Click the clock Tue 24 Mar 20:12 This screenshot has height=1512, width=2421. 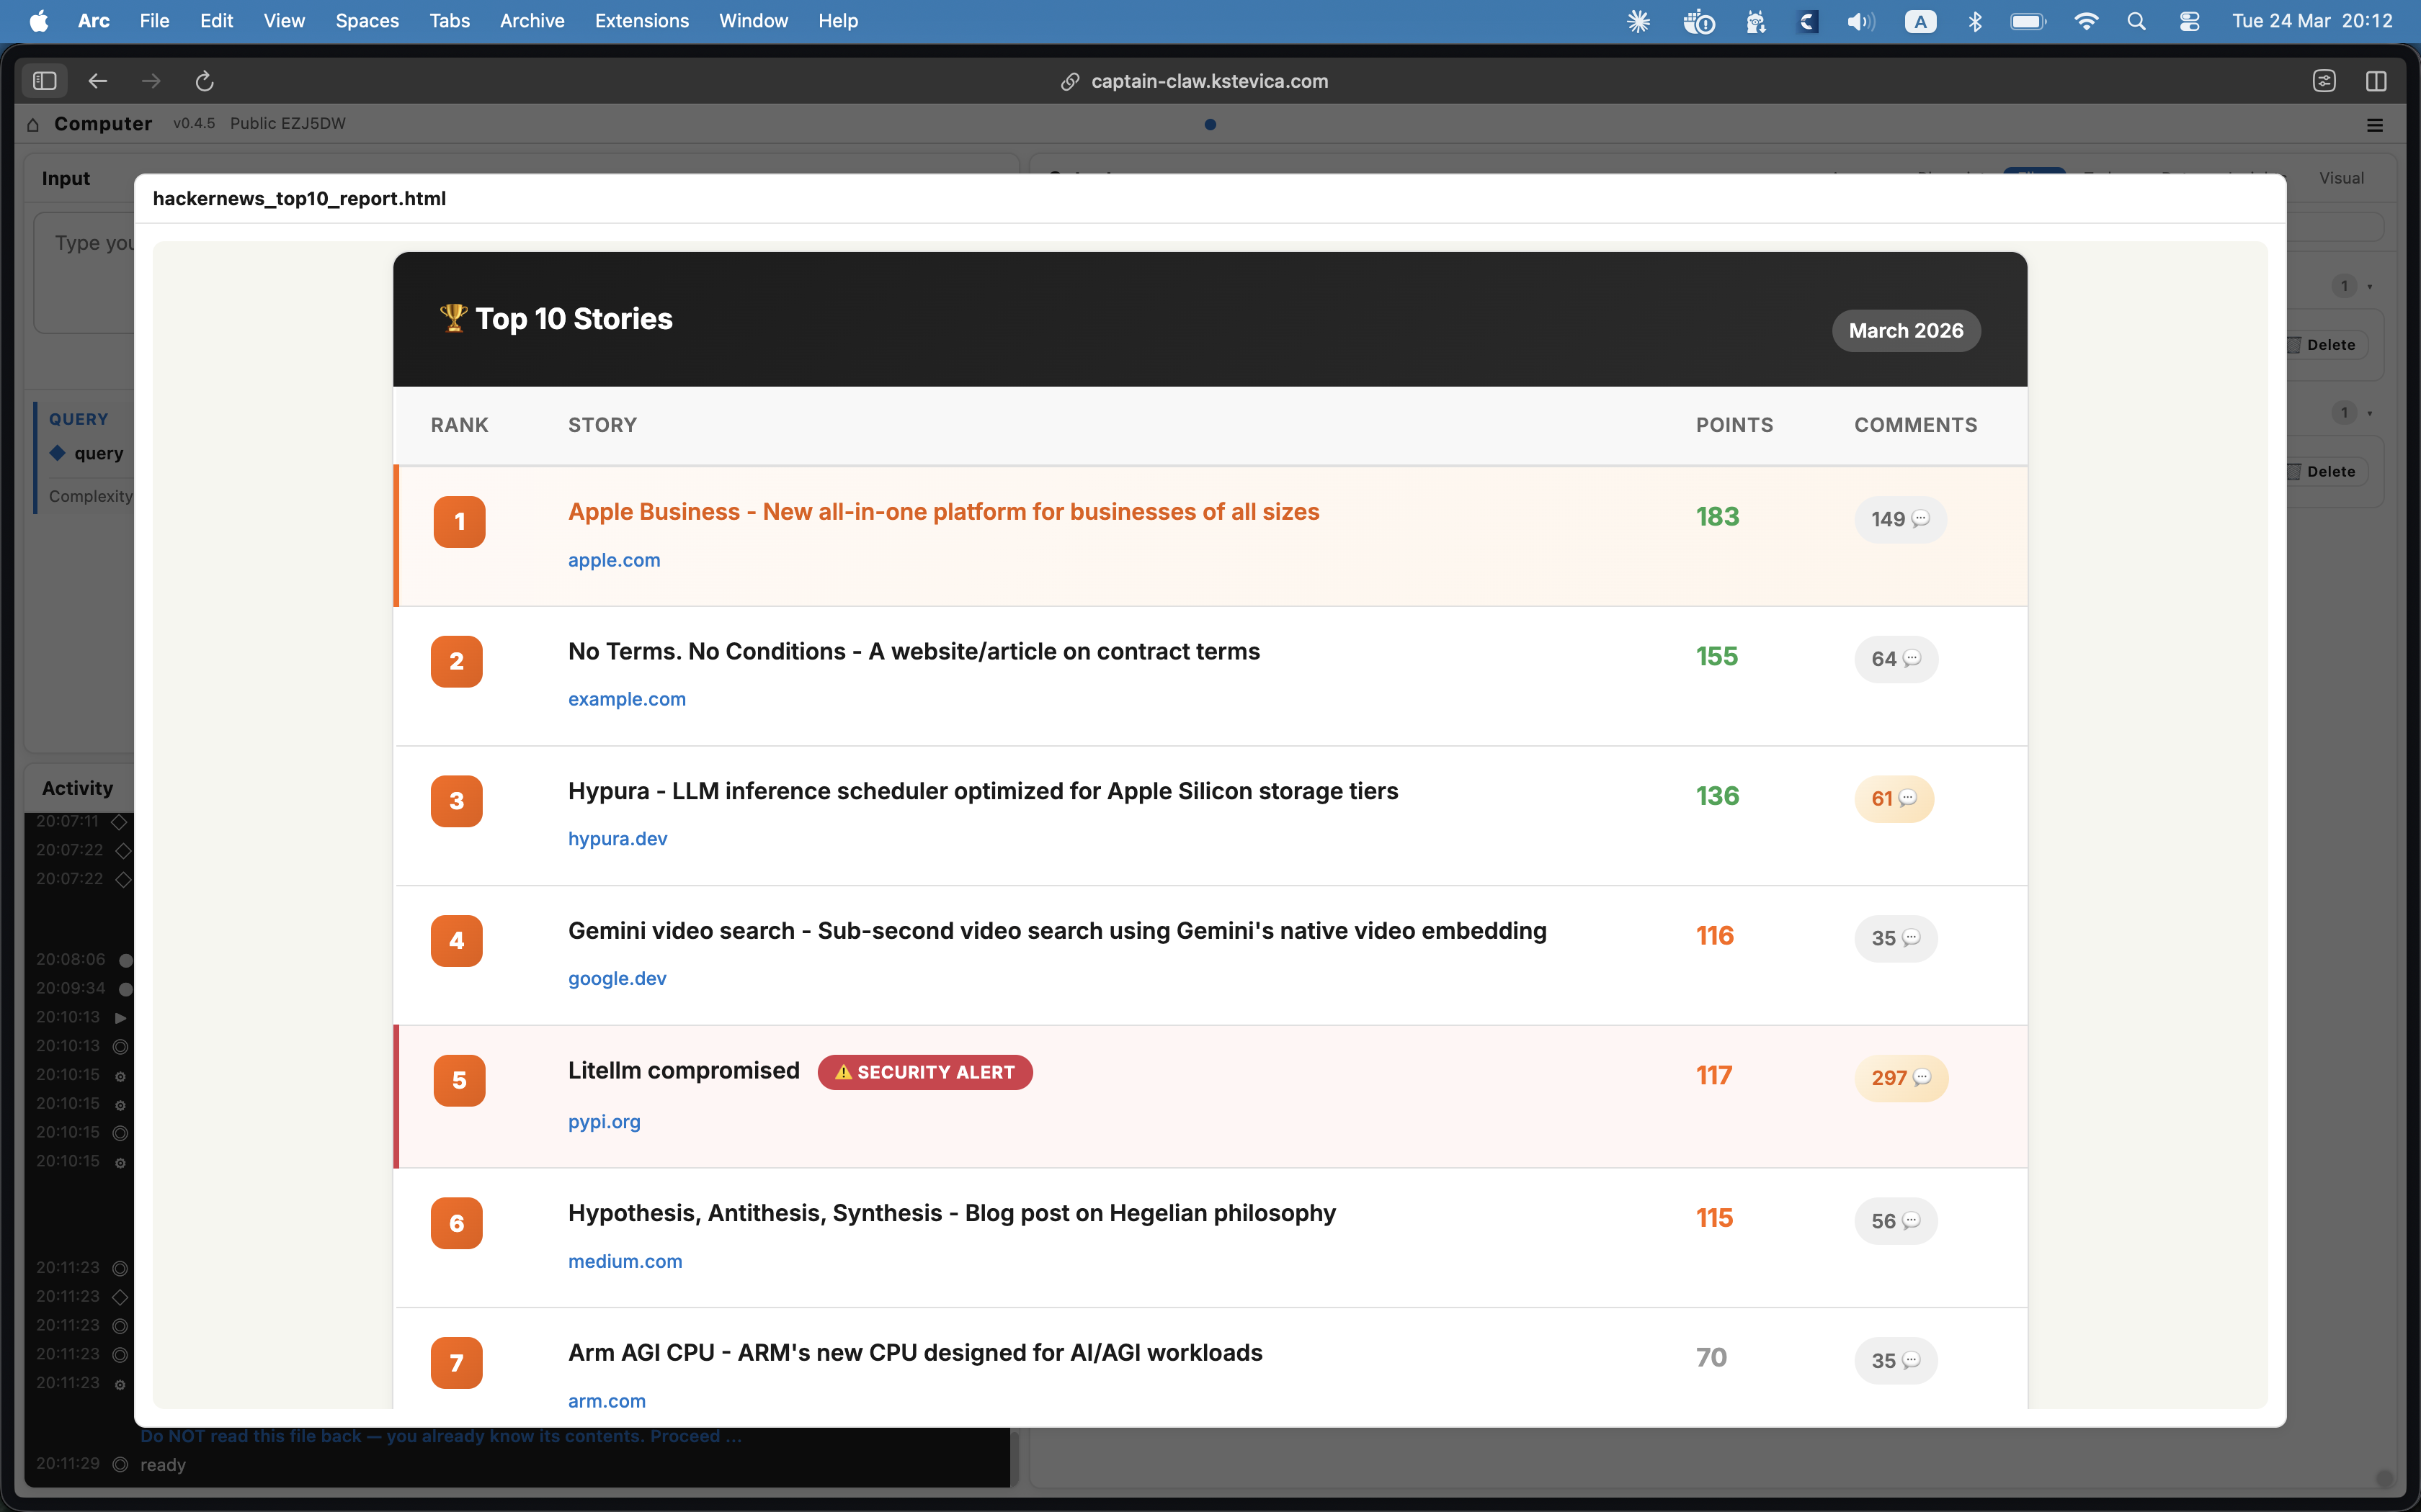tap(2312, 21)
